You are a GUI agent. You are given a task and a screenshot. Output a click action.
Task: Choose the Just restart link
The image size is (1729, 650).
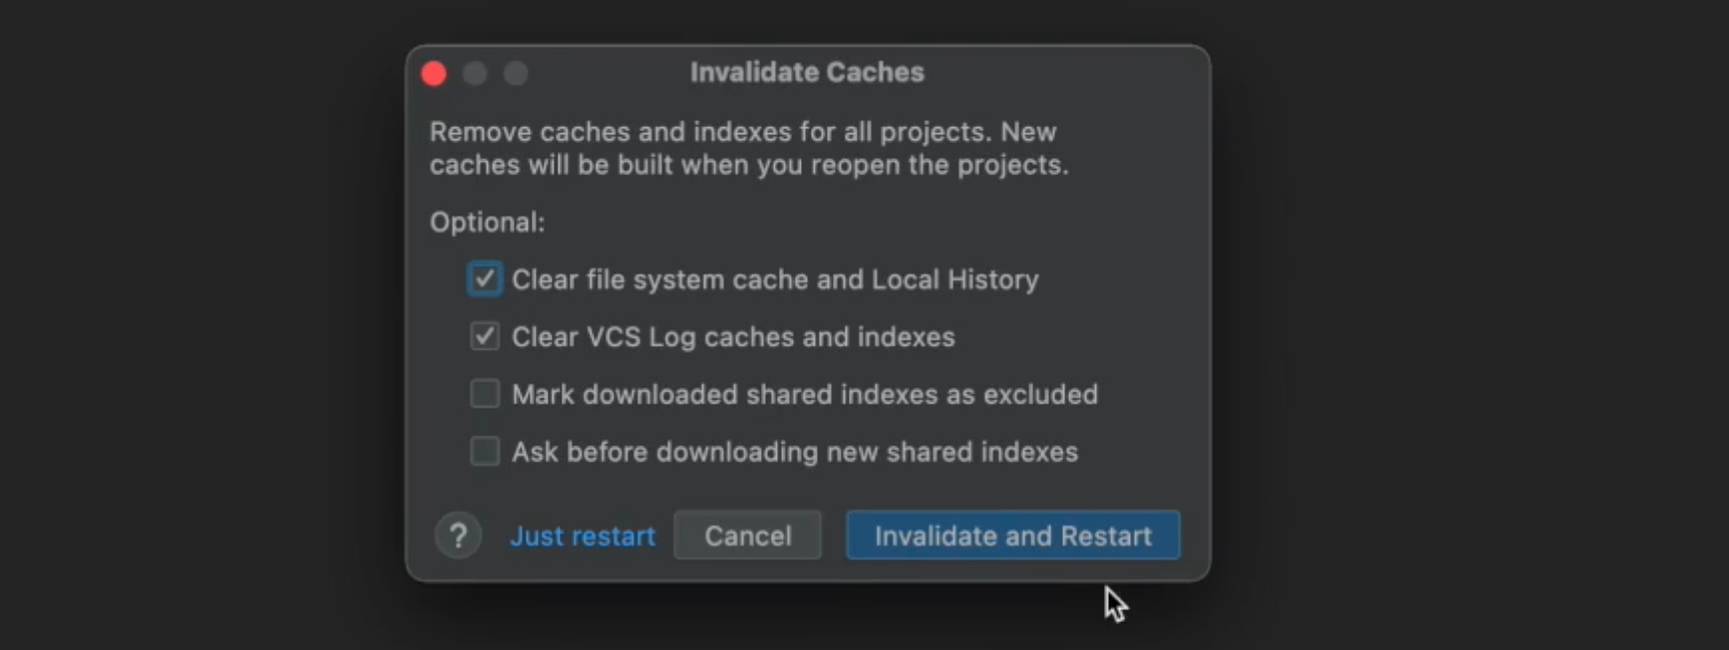[x=582, y=537]
